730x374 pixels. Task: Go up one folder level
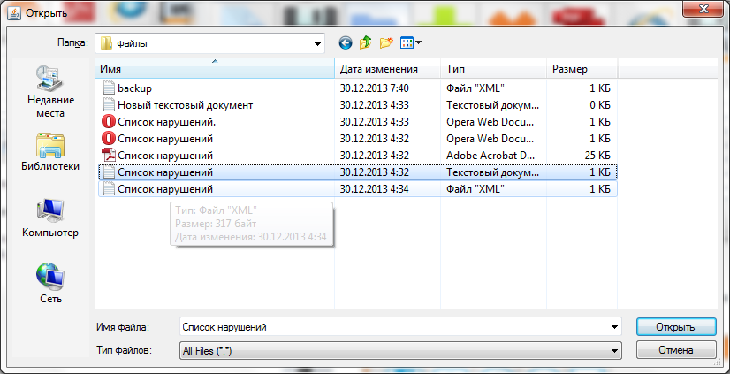(366, 42)
